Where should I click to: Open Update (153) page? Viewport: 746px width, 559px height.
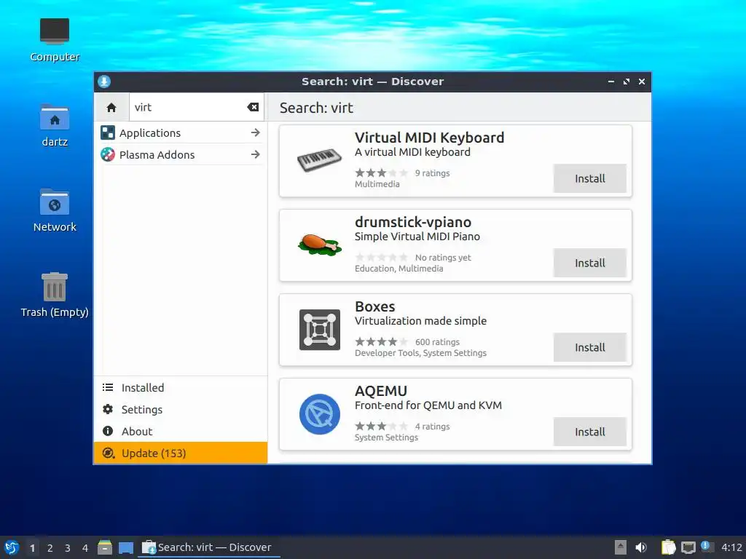pyautogui.click(x=181, y=453)
